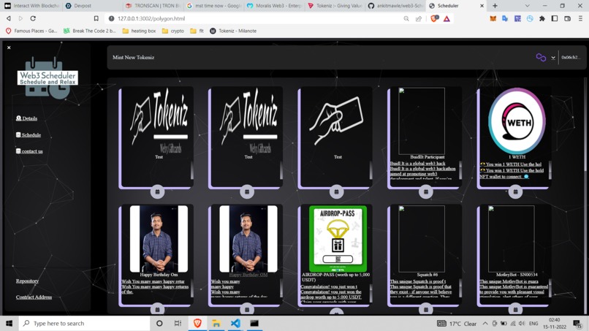Click the browser Back button
Image resolution: width=589 pixels, height=331 pixels.
(8, 18)
